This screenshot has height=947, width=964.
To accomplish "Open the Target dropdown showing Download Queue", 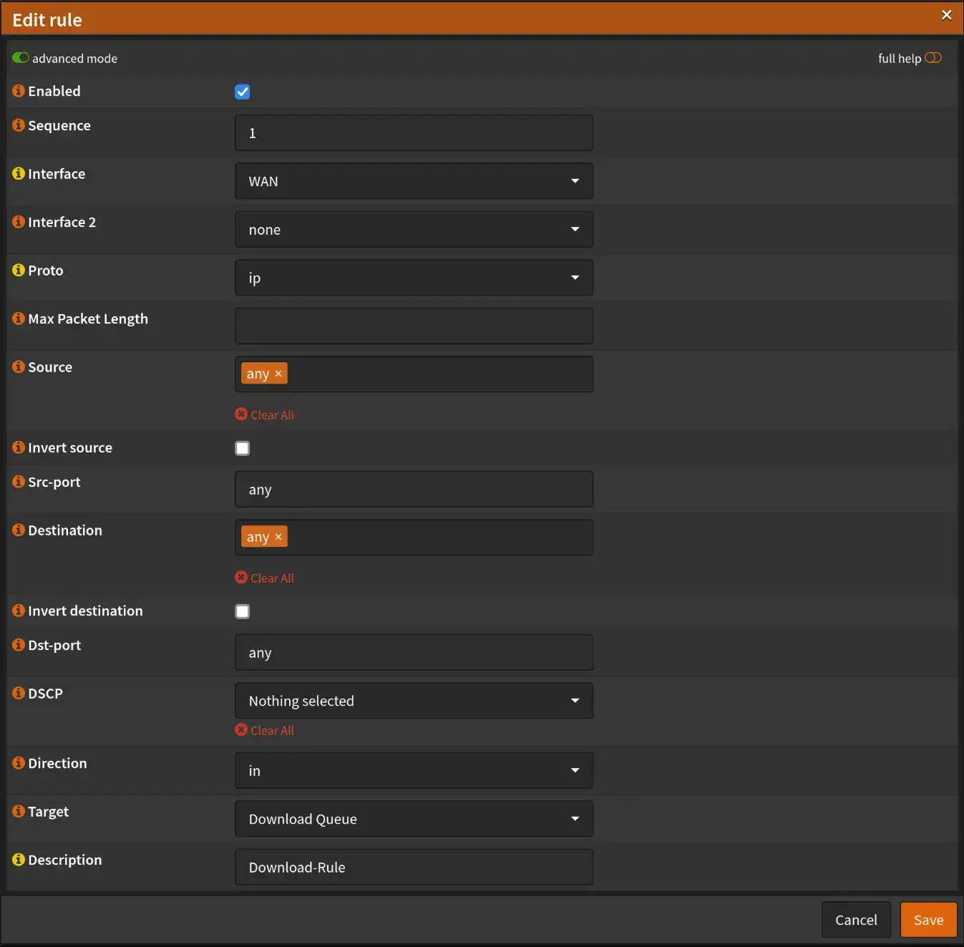I will pos(414,819).
